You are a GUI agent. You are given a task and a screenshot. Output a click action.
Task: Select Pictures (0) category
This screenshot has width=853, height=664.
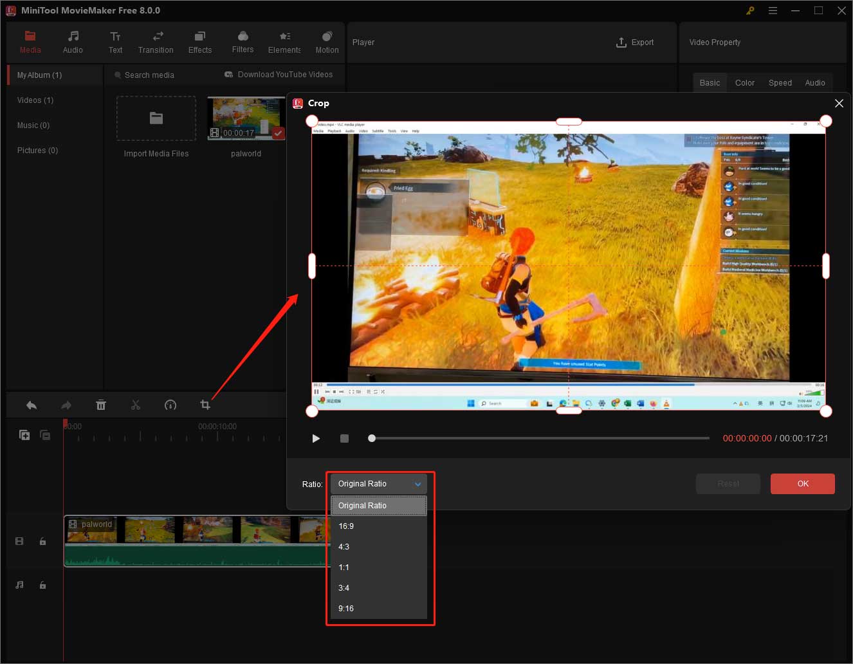[37, 151]
